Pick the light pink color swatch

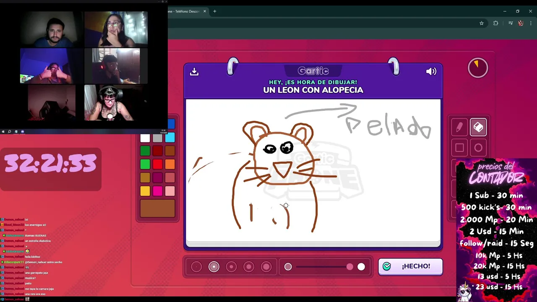click(170, 191)
